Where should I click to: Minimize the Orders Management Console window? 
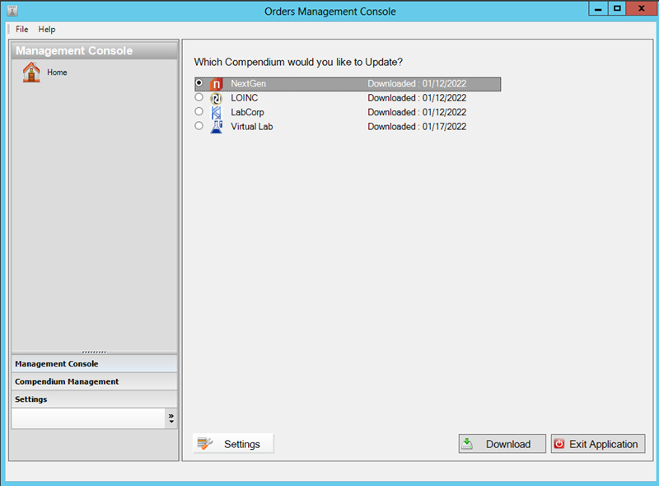point(598,8)
